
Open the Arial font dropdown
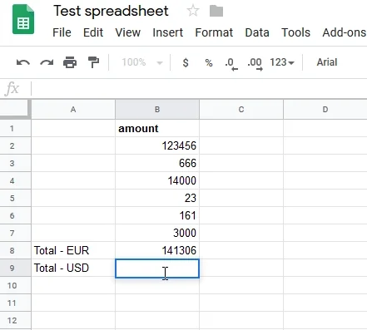click(x=327, y=62)
